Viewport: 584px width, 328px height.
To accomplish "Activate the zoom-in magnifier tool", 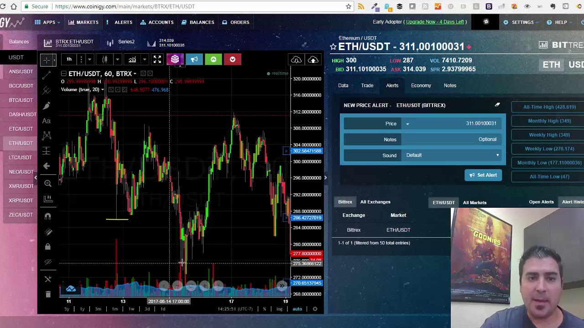I will (x=47, y=183).
